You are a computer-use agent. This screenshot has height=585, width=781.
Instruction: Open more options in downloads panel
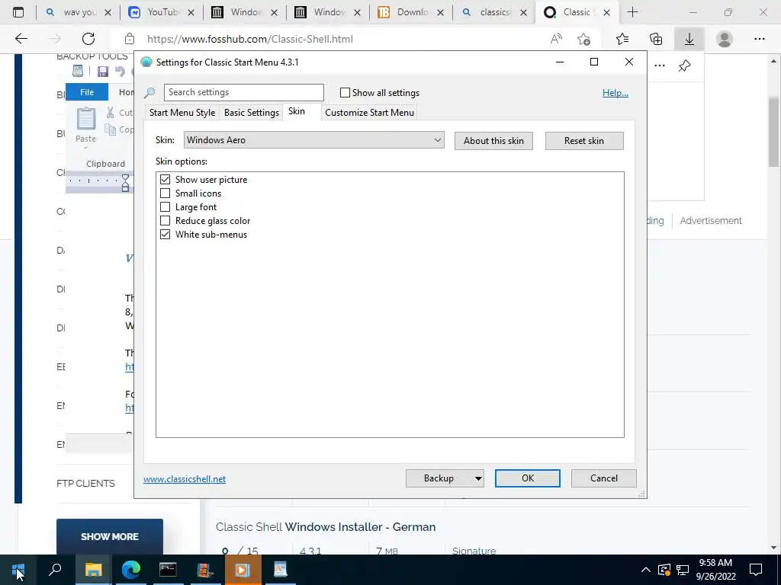[660, 66]
